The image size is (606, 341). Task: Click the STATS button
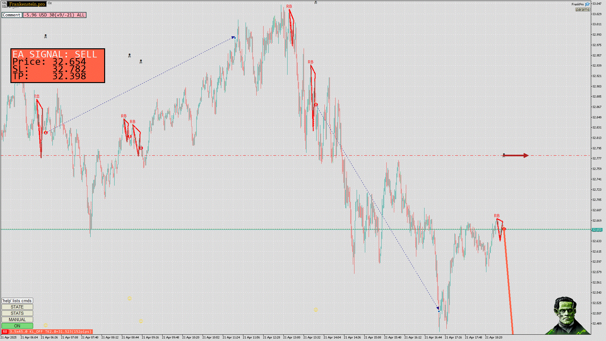[x=17, y=313]
